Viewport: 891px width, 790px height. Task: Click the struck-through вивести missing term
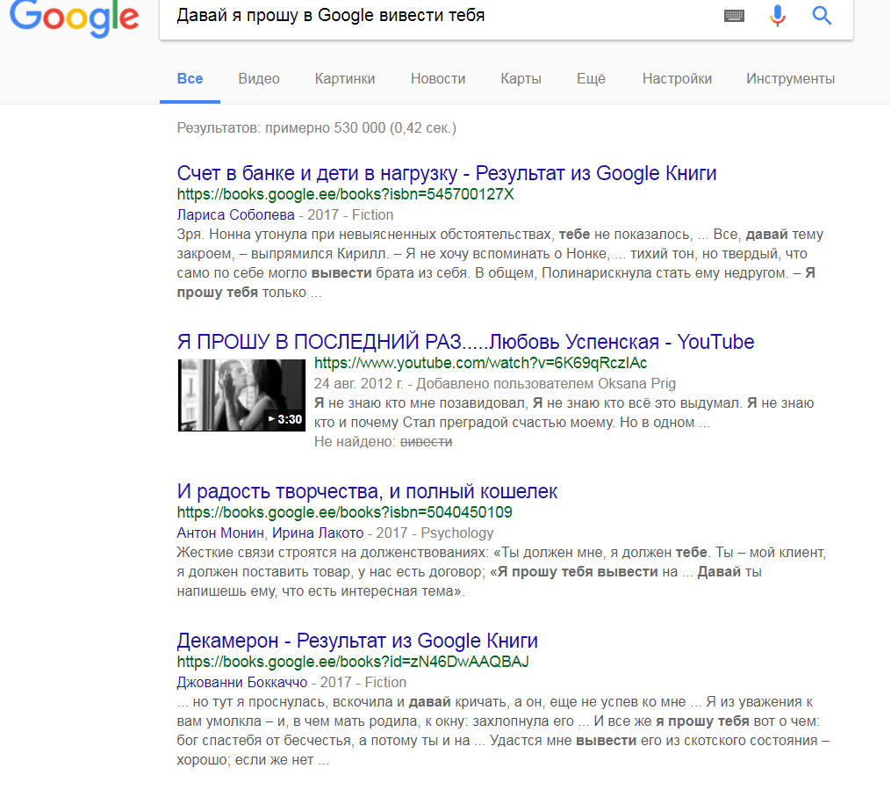pos(426,442)
